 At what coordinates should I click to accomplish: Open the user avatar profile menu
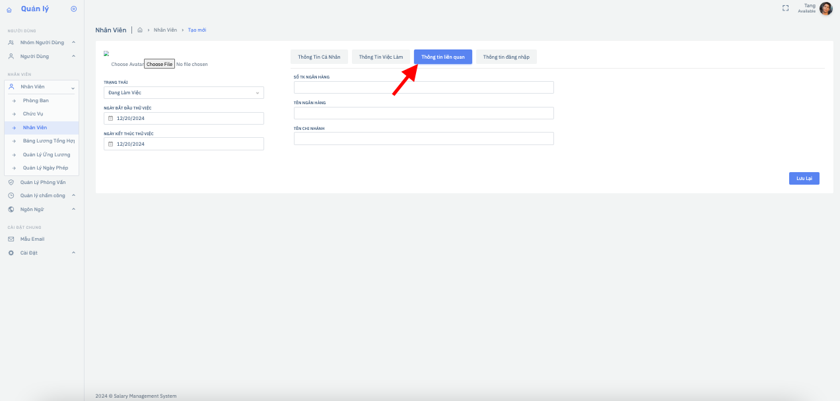[825, 9]
